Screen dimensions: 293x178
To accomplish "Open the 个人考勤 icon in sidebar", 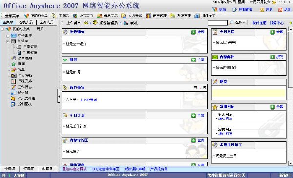I will point(14,76).
